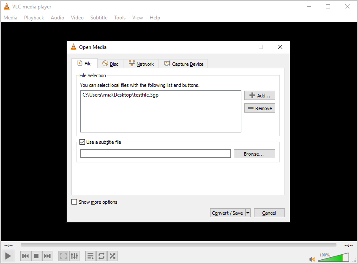Close the Open Media dialog
This screenshot has width=358, height=264.
pyautogui.click(x=280, y=47)
